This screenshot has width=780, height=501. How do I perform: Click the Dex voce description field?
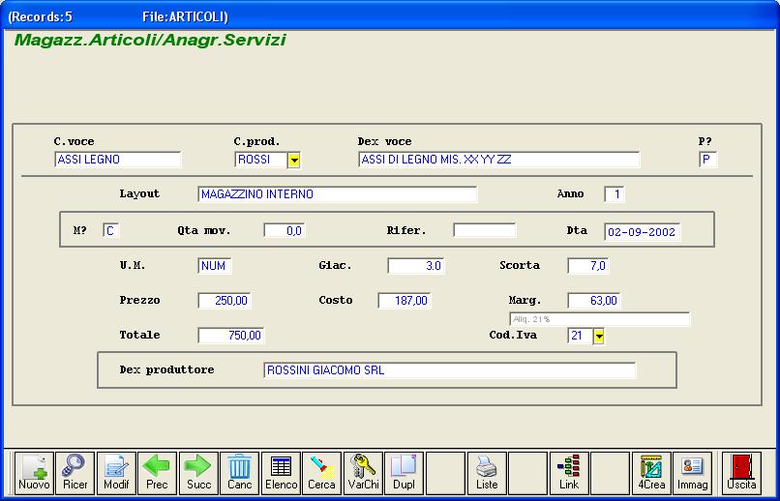point(499,160)
